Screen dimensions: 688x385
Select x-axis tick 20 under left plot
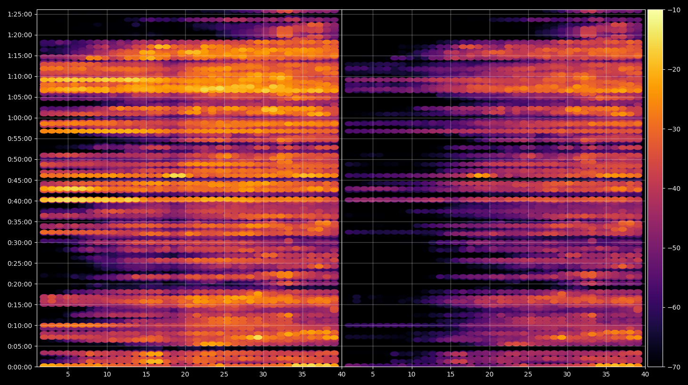point(185,375)
